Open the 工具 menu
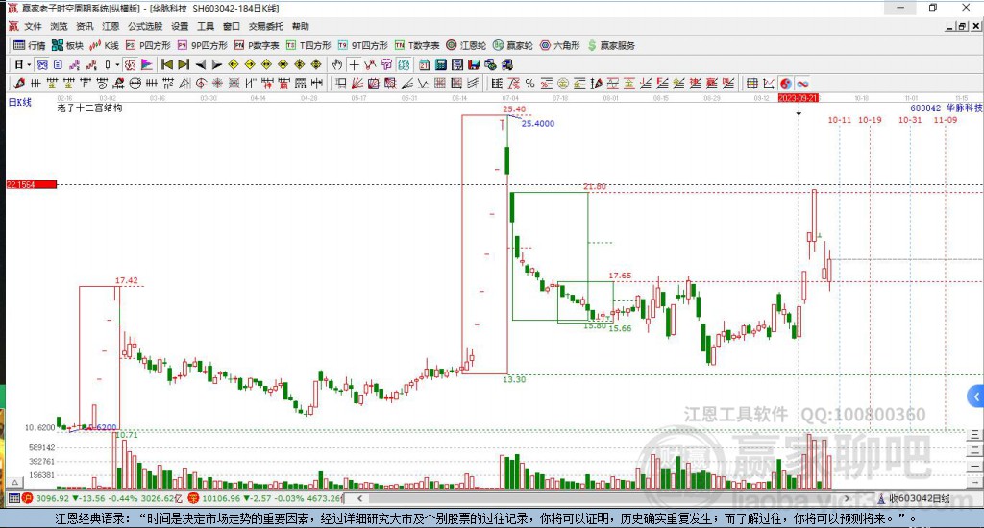The image size is (984, 528). click(206, 26)
